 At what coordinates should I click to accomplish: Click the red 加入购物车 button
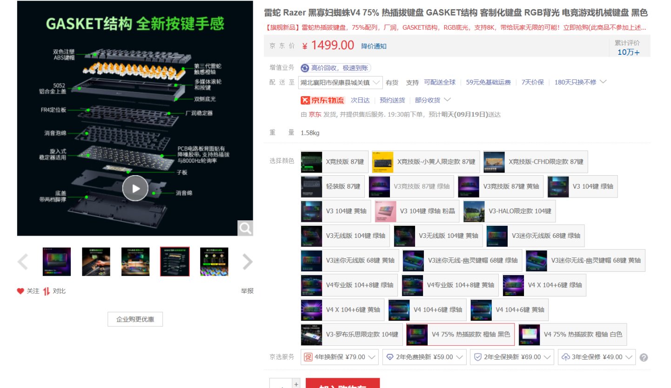click(342, 383)
